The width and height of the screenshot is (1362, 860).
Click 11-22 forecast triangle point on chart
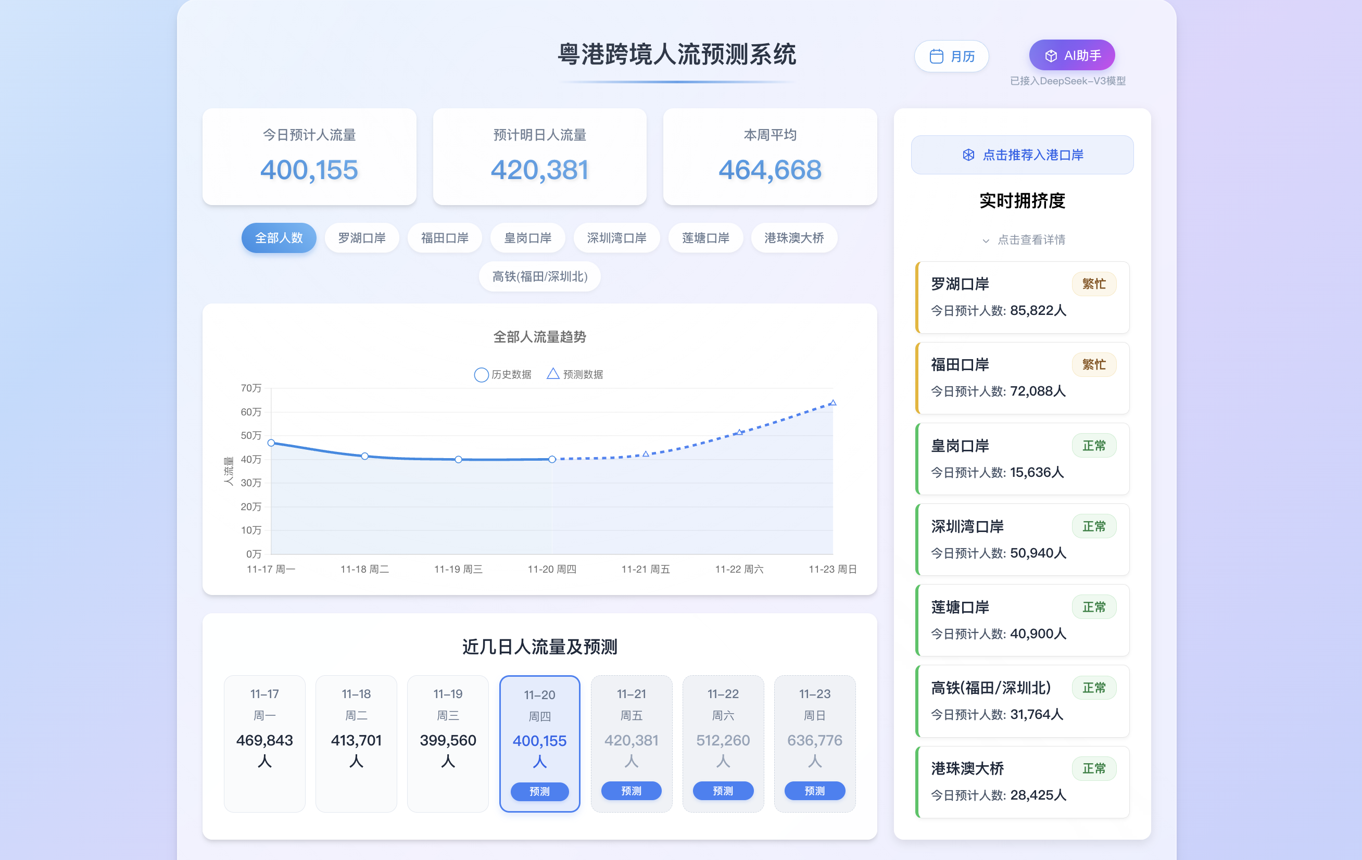(x=739, y=432)
